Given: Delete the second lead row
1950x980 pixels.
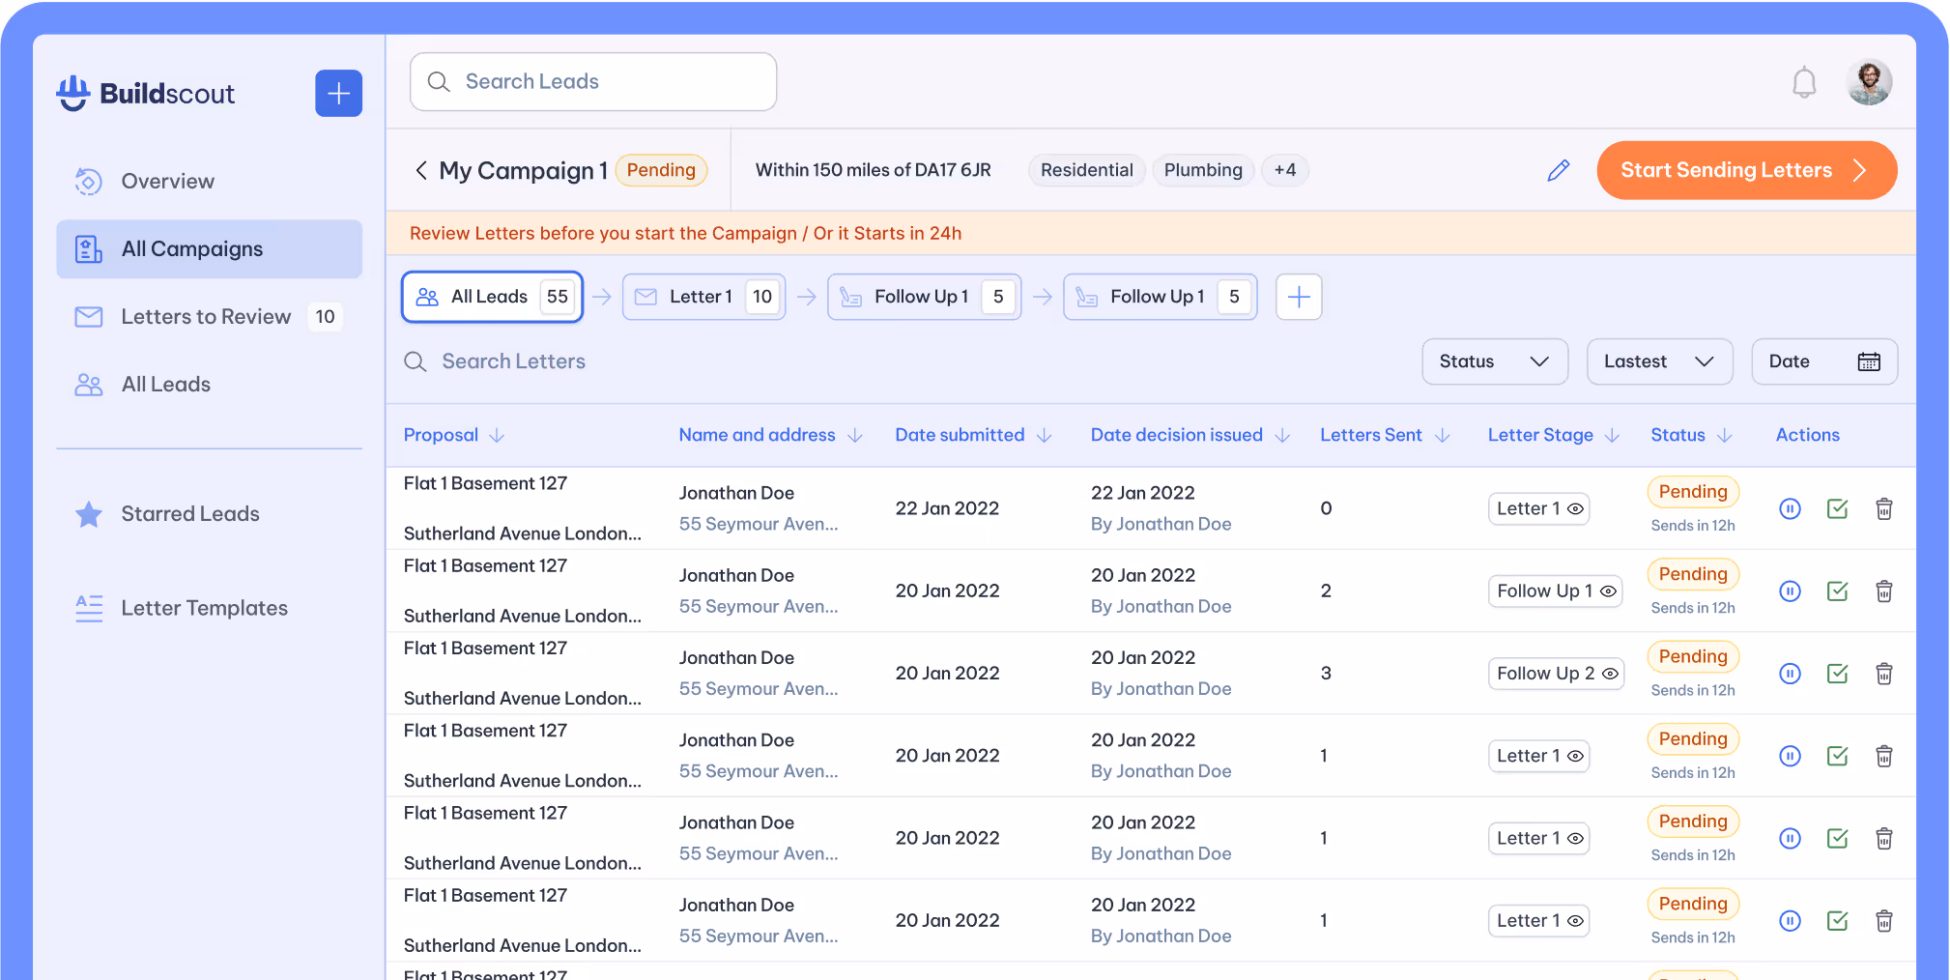Looking at the screenshot, I should click(1884, 591).
